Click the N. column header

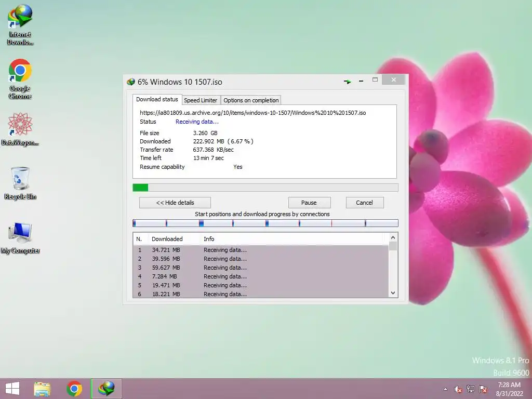[140, 239]
